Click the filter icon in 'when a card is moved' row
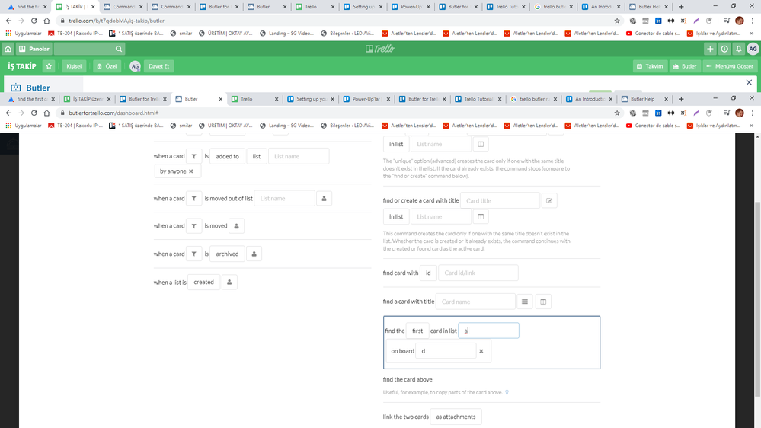Screen dimensions: 761x428 click(193, 226)
